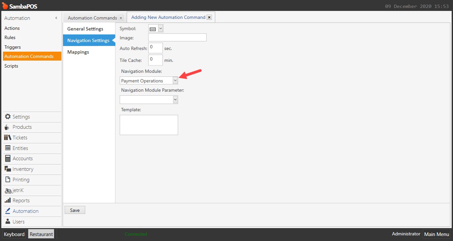Viewport: 453px width, 241px height.
Task: Select the Inventory module icon
Action: pos(7,169)
